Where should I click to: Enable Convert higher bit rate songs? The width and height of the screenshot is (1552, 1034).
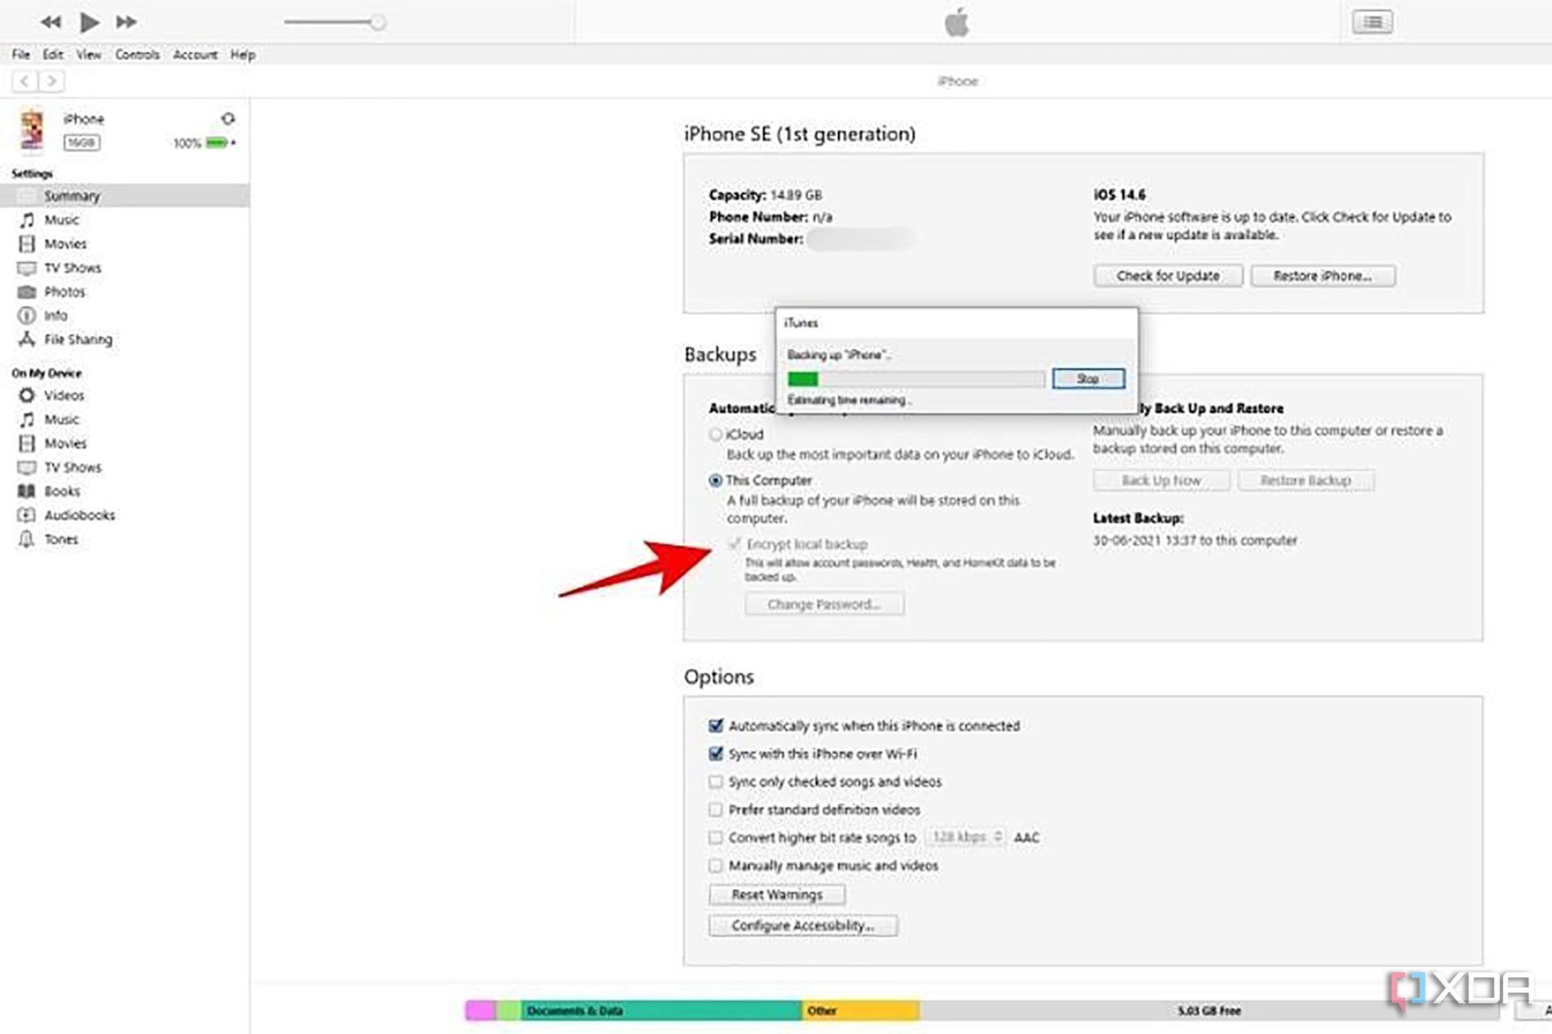point(715,838)
